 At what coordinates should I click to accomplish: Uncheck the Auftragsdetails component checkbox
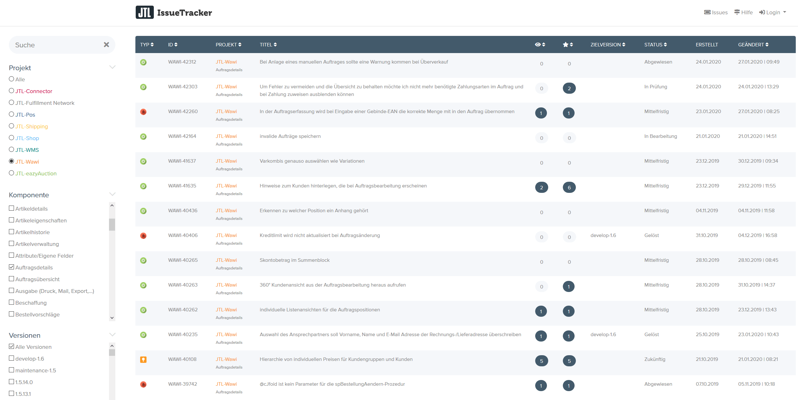point(11,267)
